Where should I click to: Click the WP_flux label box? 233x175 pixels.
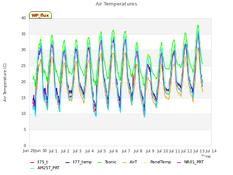40,15
